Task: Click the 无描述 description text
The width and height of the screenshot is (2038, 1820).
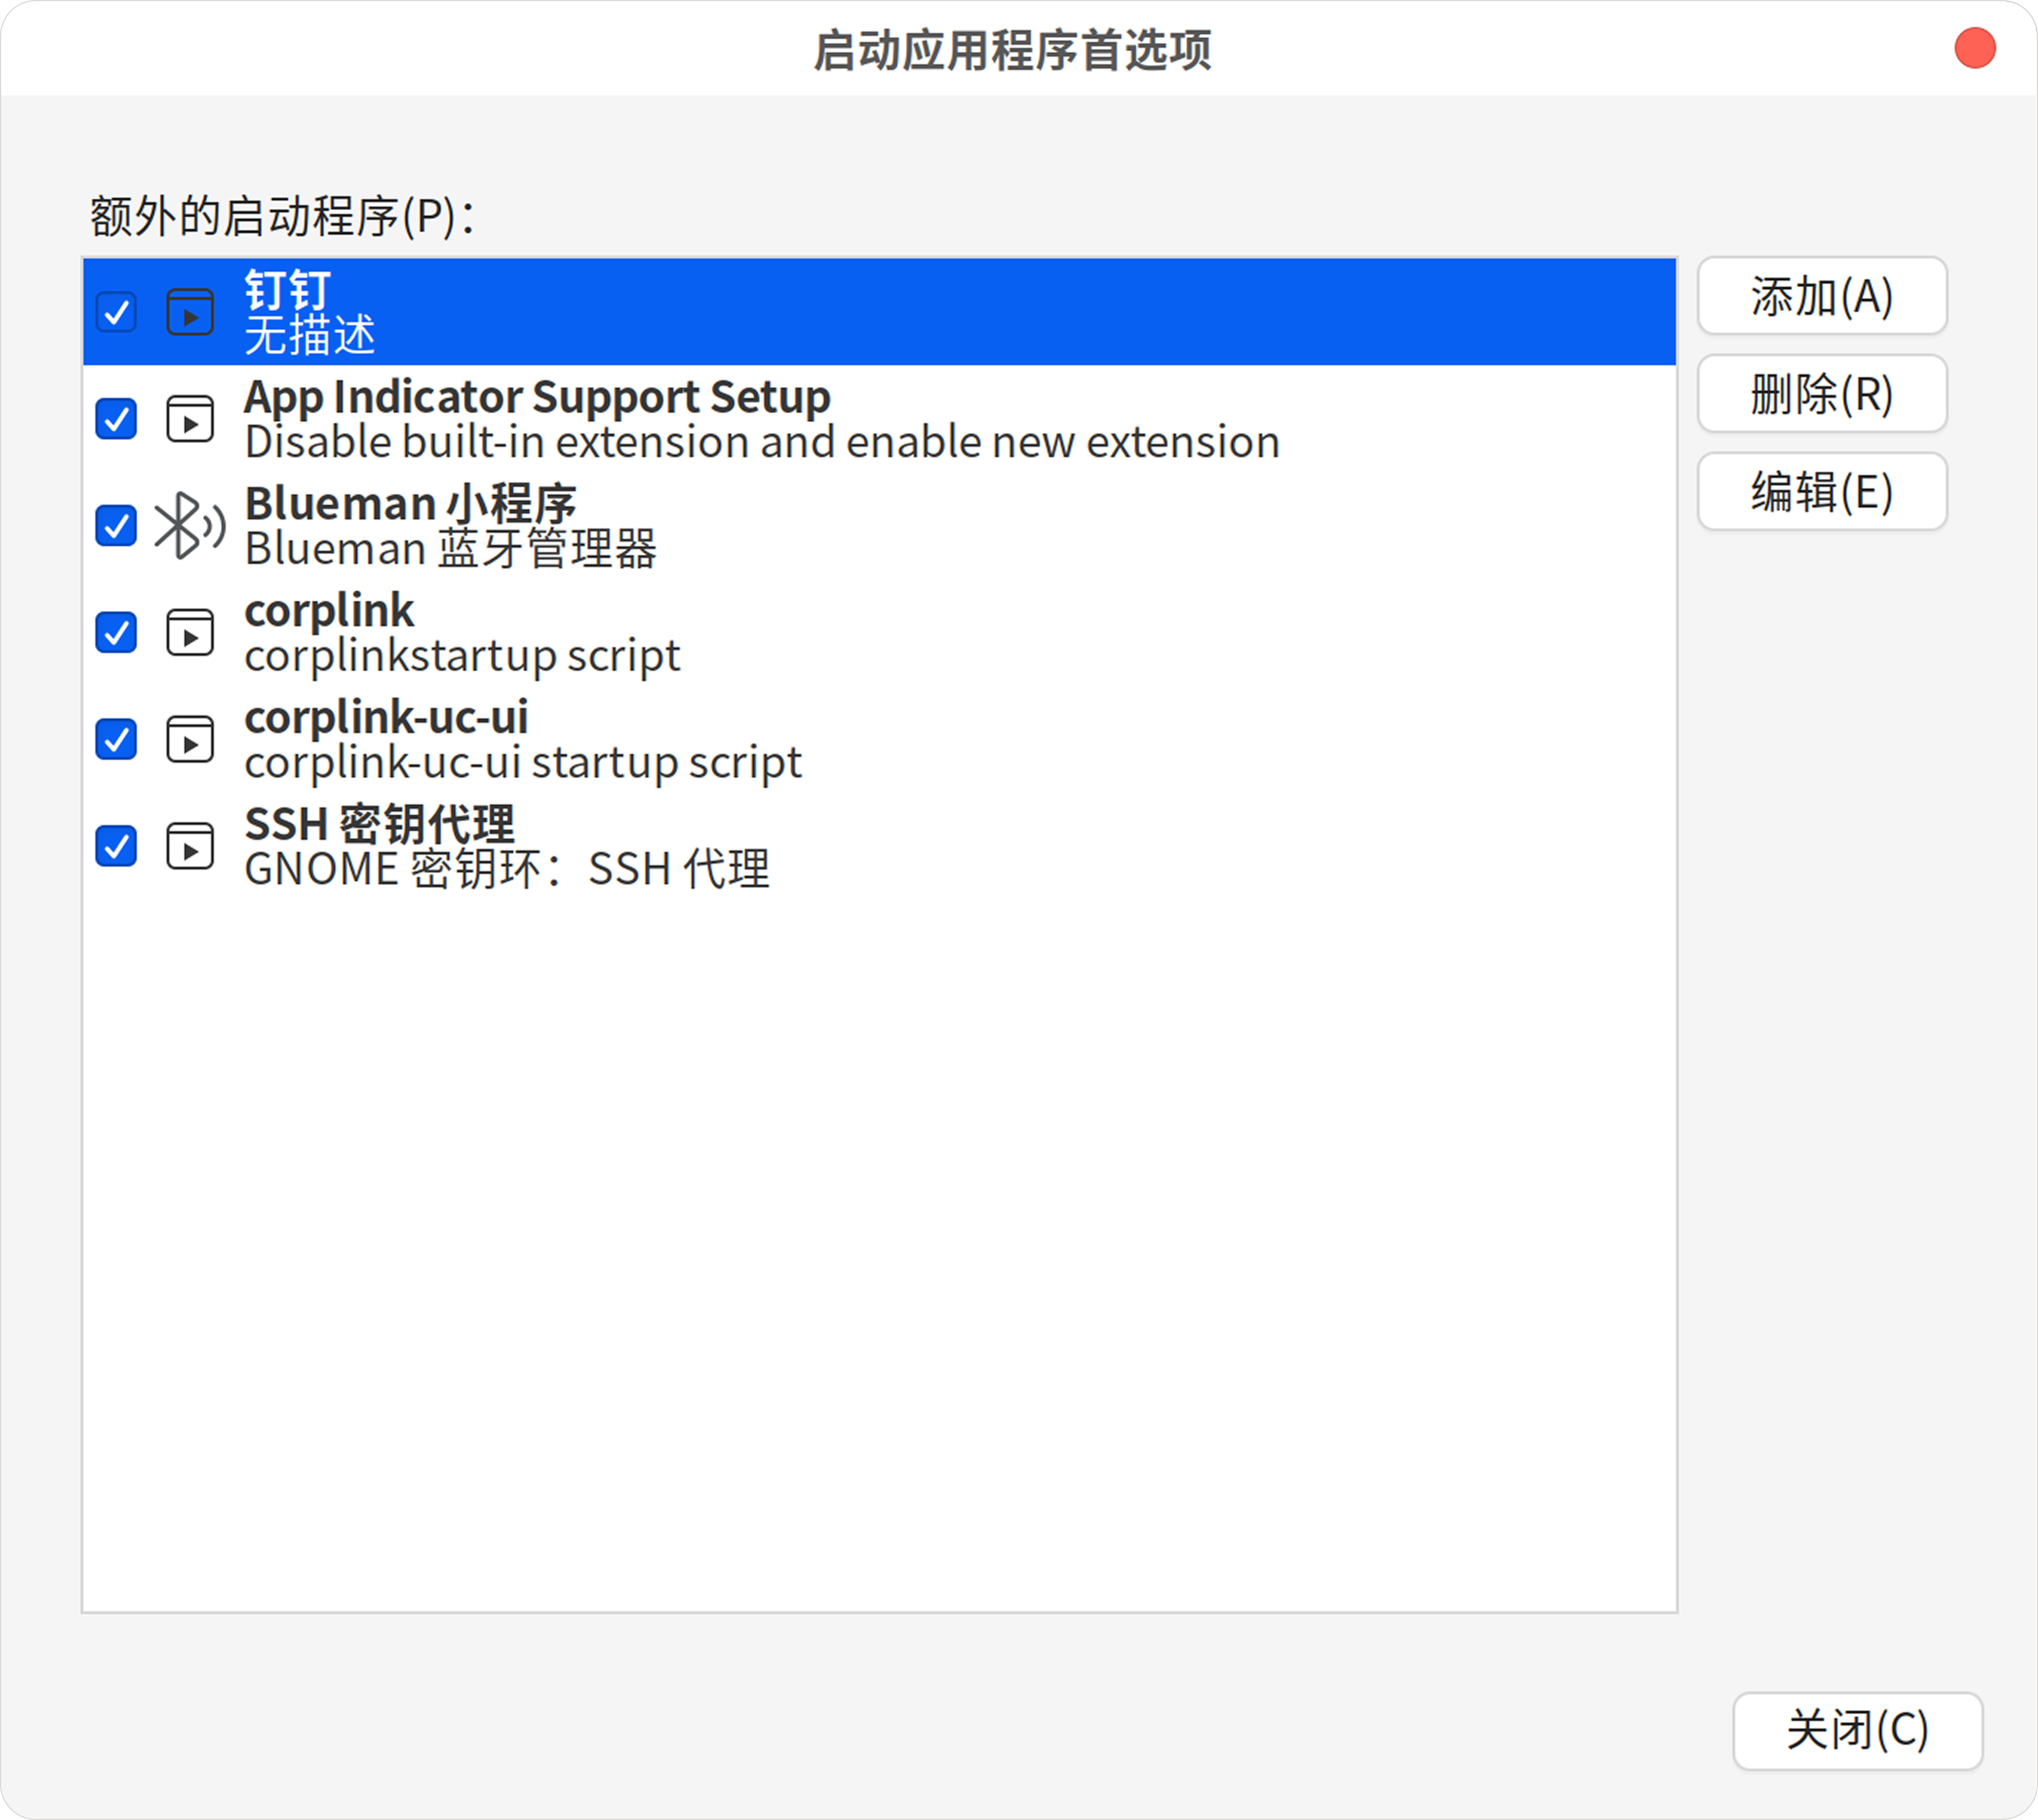Action: 310,335
